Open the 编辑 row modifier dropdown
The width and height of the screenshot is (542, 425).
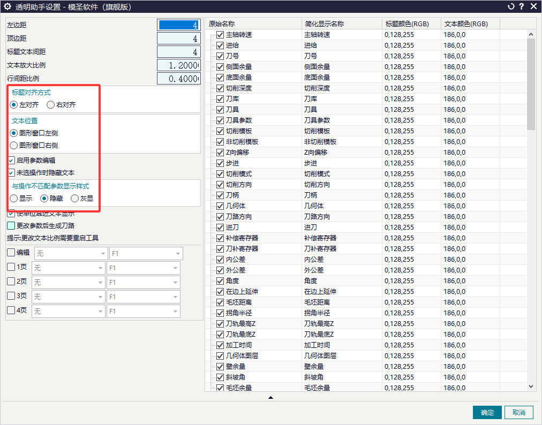point(71,254)
